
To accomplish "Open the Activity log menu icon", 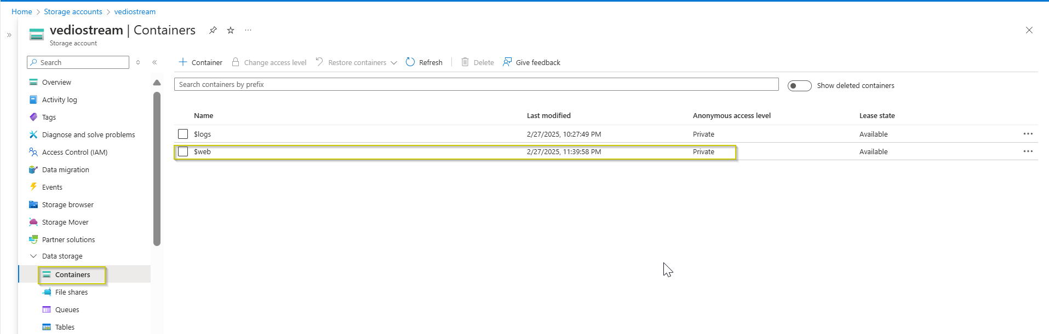I will tap(33, 99).
